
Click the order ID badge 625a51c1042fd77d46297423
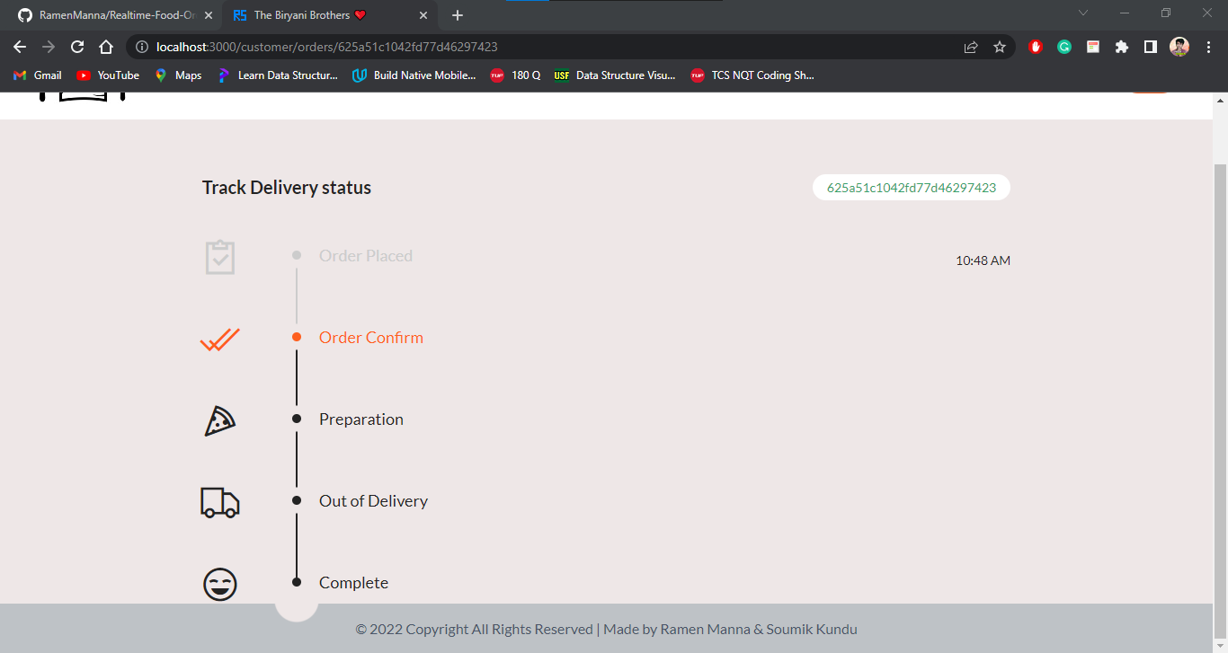coord(911,187)
